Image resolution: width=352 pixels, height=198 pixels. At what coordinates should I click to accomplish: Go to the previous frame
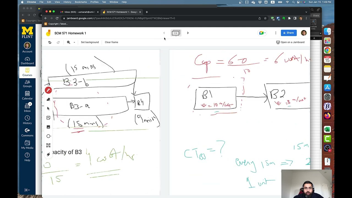164,33
